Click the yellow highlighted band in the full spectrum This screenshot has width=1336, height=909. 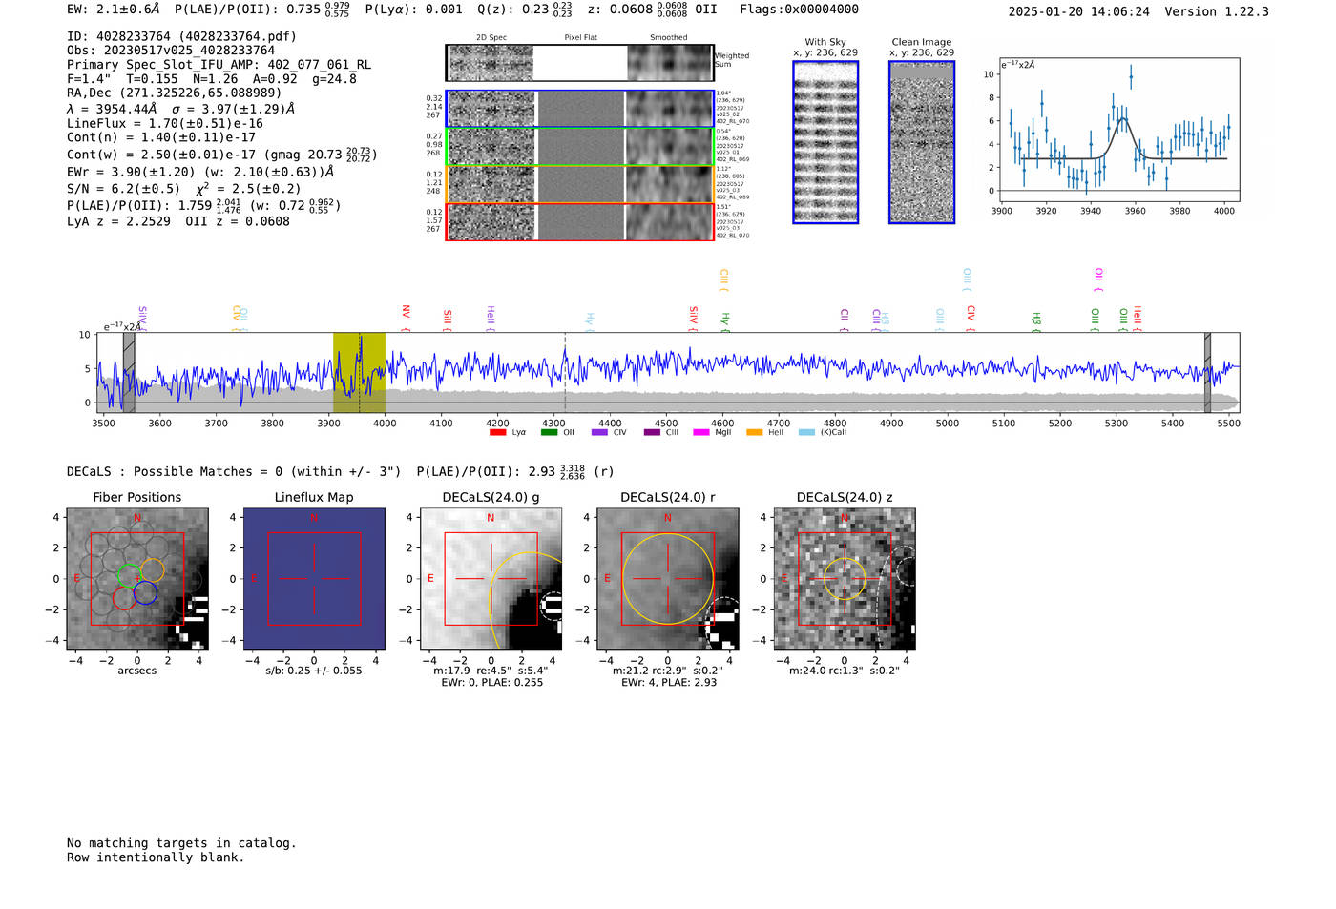[359, 372]
